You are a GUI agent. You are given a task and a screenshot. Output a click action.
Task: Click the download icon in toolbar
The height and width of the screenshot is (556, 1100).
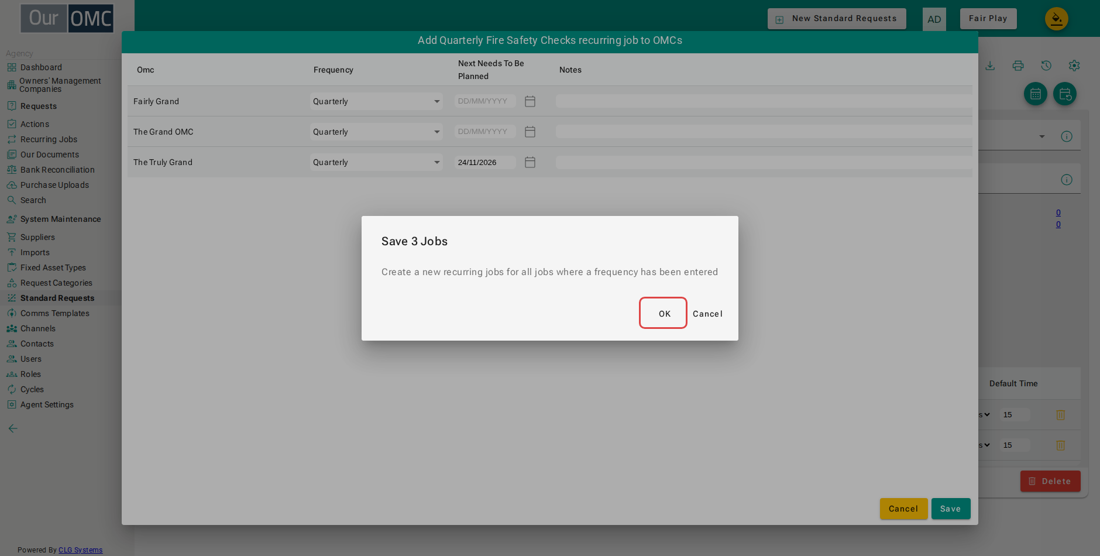tap(990, 66)
